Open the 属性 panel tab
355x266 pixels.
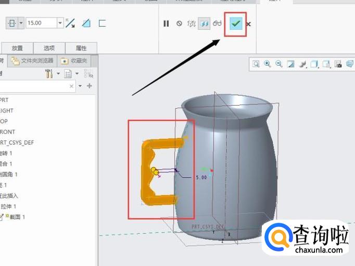pyautogui.click(x=81, y=48)
